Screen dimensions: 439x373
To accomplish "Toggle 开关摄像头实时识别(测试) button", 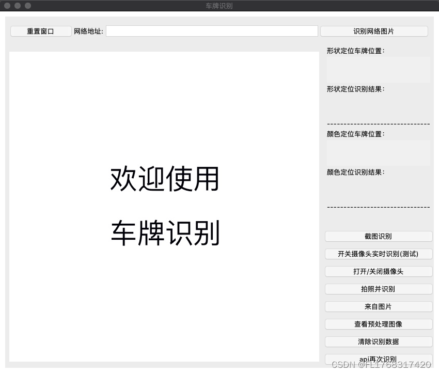I will pos(379,254).
